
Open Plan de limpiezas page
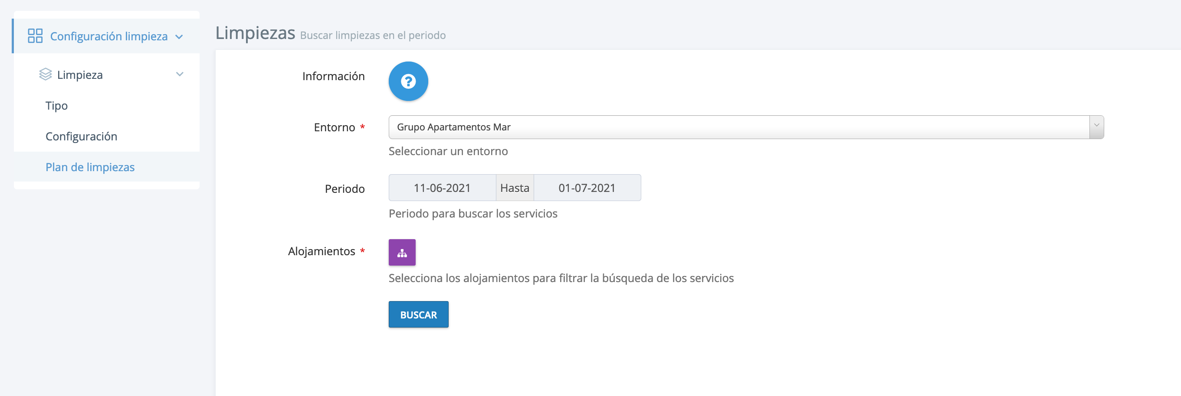point(90,167)
